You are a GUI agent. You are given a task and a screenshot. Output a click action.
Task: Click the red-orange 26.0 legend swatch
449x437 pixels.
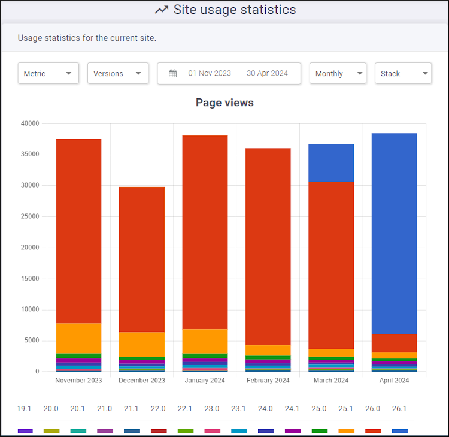[373, 430]
